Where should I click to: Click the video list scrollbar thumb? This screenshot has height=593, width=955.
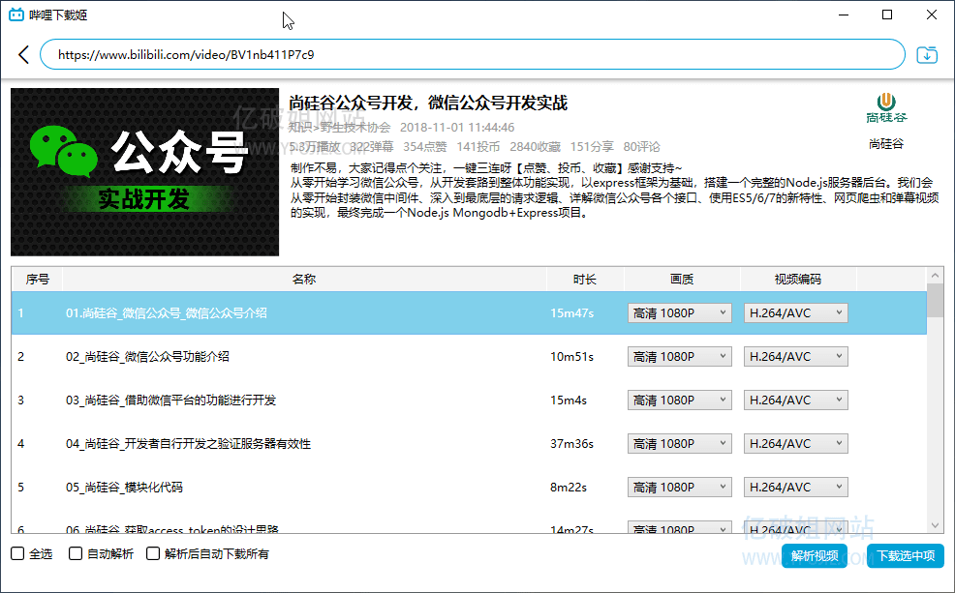(x=936, y=301)
